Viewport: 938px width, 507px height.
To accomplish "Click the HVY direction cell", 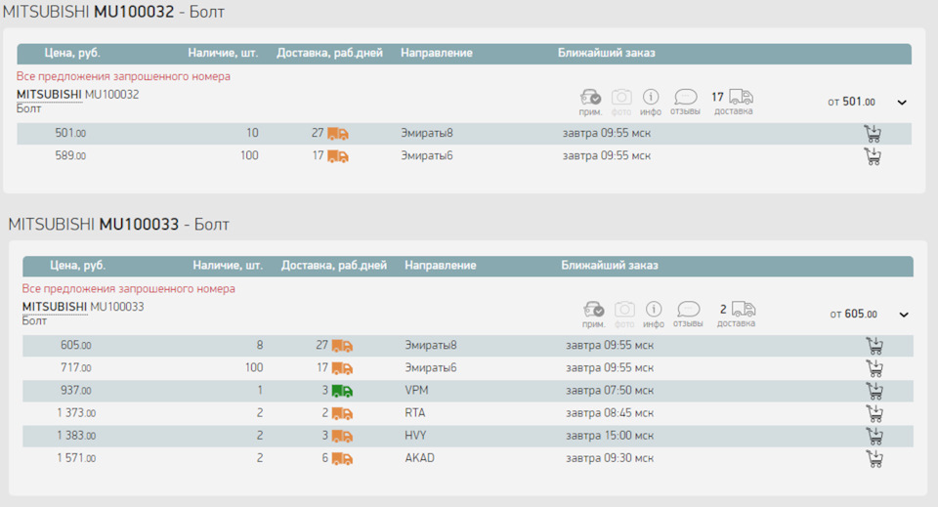I will 416,436.
